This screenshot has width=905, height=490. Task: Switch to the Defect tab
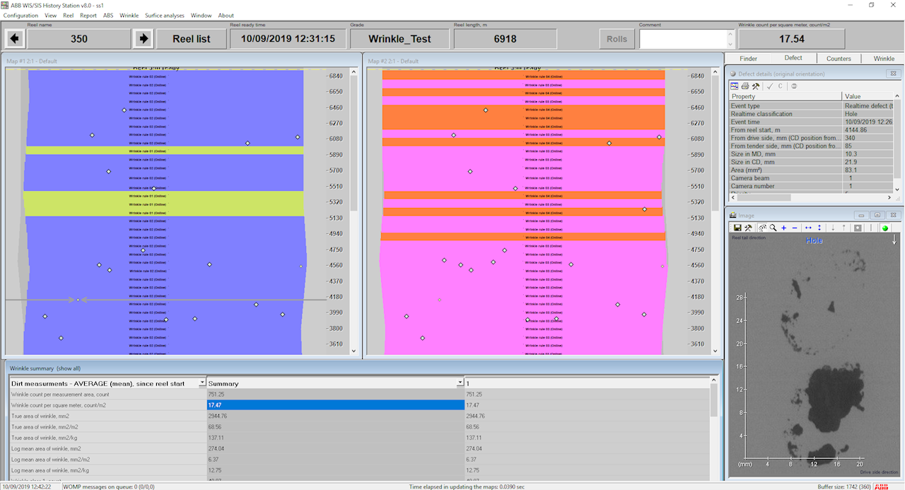pos(793,58)
